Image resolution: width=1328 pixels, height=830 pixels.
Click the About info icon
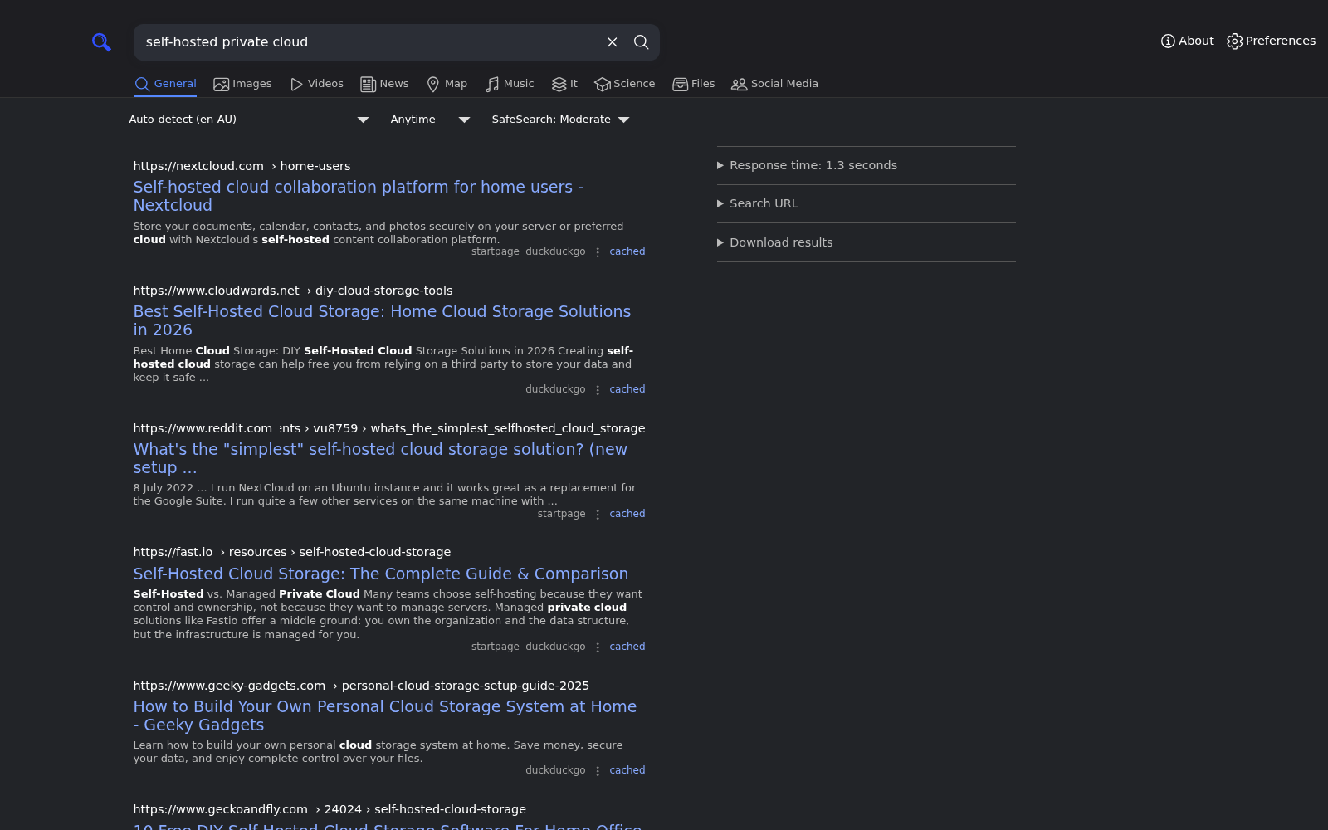coord(1168,41)
